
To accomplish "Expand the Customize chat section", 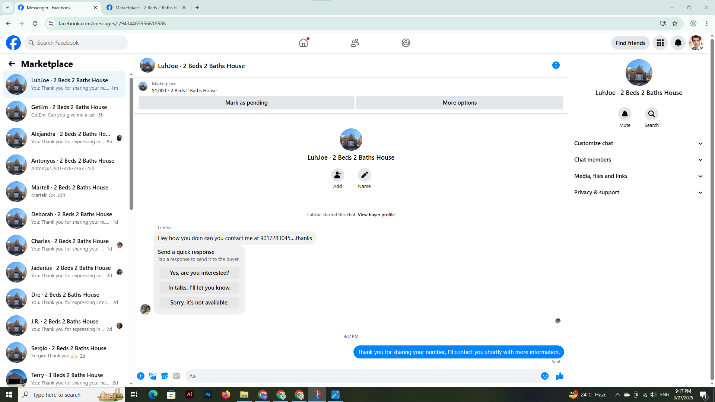I will pyautogui.click(x=639, y=143).
